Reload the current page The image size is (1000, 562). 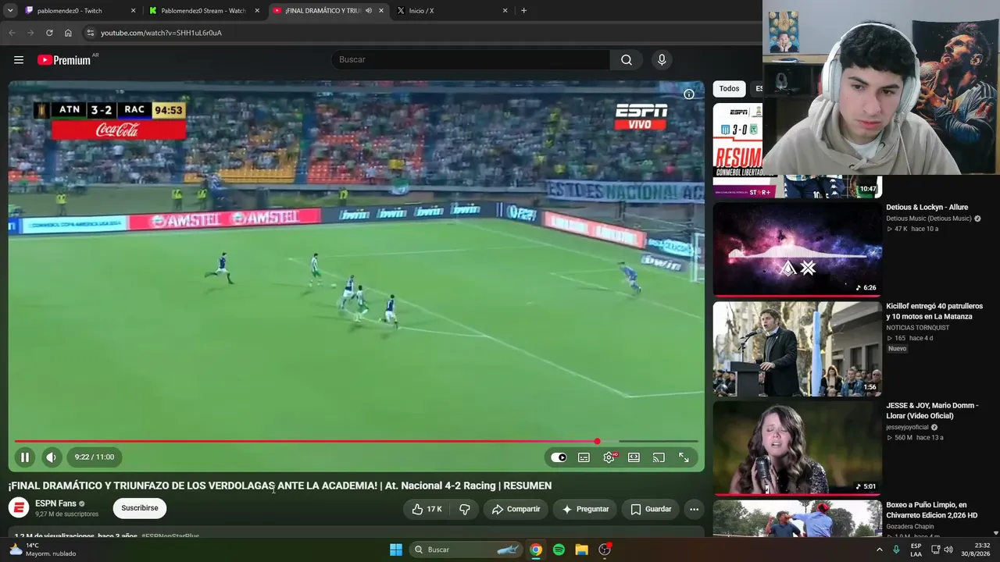pyautogui.click(x=49, y=33)
